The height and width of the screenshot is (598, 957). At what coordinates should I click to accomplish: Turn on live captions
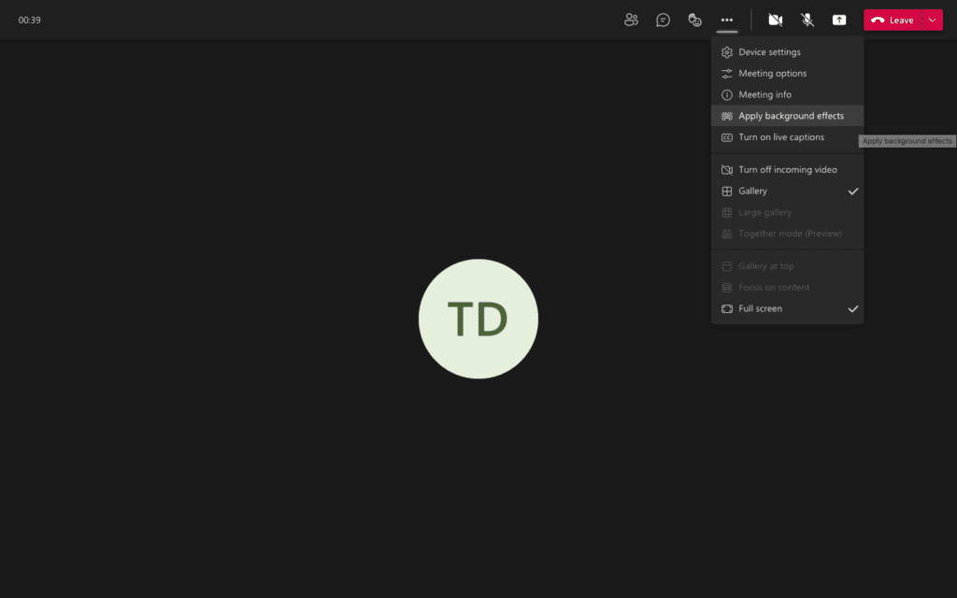coord(781,136)
